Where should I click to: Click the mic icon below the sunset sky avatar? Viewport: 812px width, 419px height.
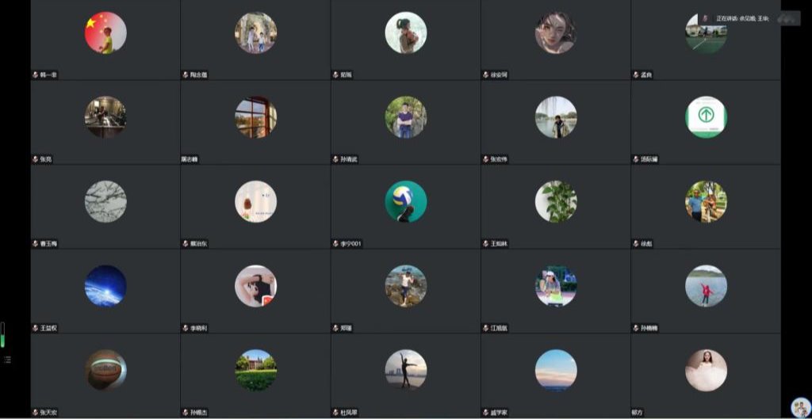tap(486, 413)
